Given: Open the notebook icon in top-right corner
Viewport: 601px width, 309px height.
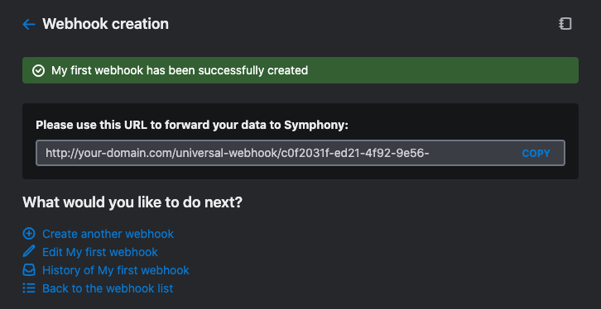Looking at the screenshot, I should tap(565, 24).
